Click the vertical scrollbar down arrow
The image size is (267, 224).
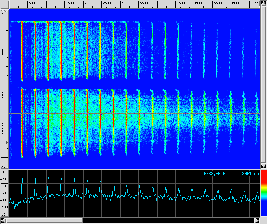click(263, 166)
